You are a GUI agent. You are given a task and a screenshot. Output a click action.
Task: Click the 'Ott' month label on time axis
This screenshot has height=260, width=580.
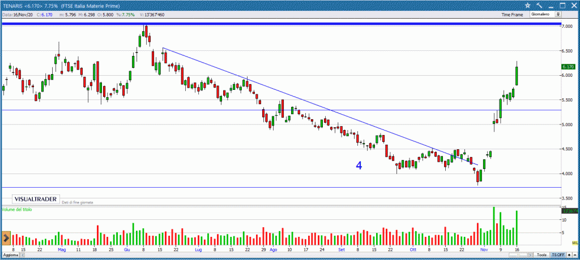[x=413, y=250]
